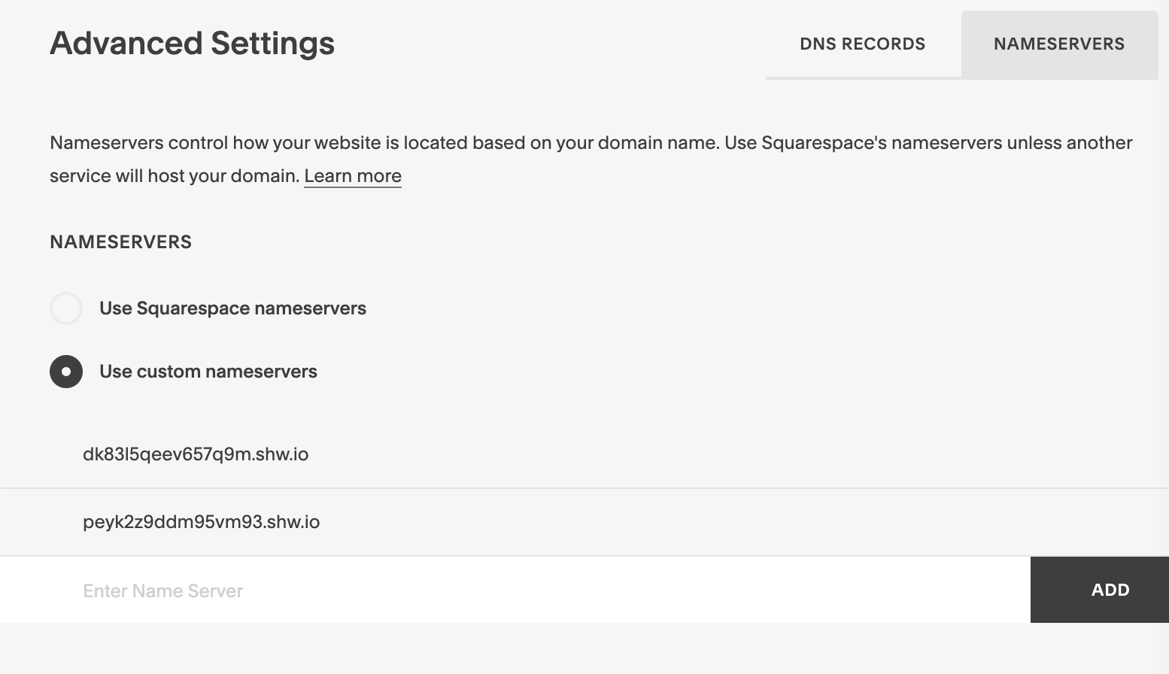1169x674 pixels.
Task: Select nameserver entry dk83l5qeev657q9m.shw.io
Action: click(196, 454)
